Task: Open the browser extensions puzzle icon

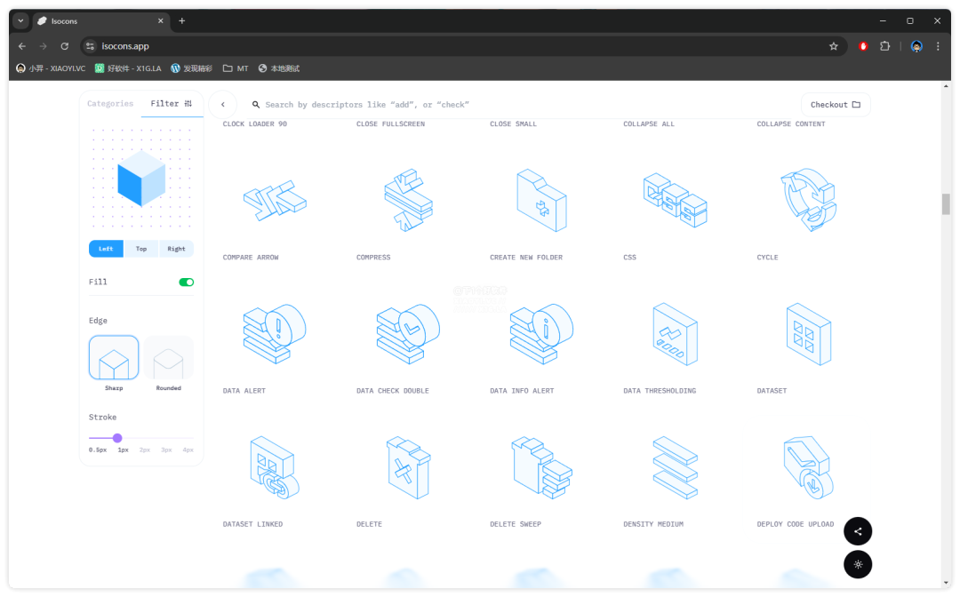Action: (884, 46)
